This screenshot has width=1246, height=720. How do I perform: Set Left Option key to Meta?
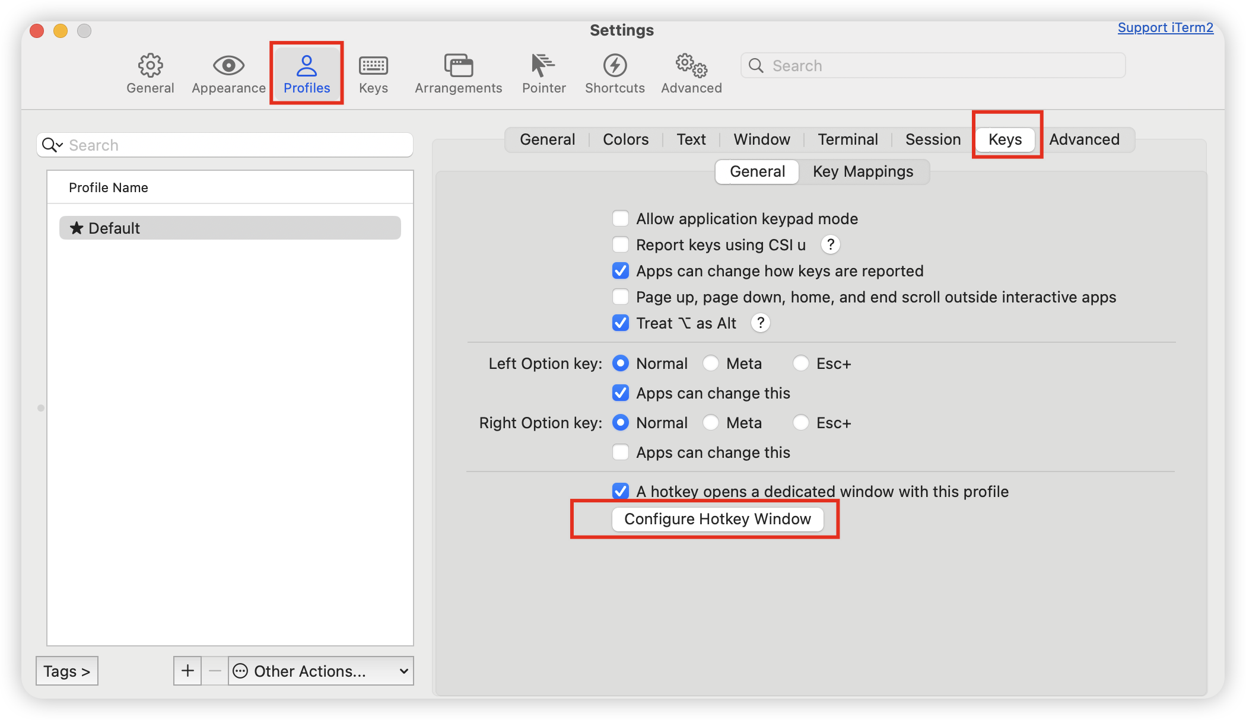click(711, 364)
